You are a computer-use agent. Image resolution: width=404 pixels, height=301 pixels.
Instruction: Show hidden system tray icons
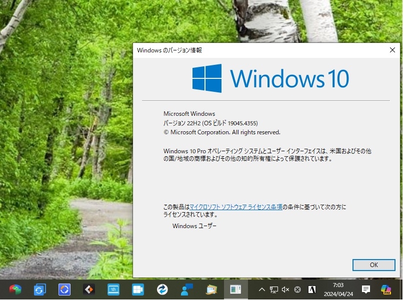click(x=262, y=291)
